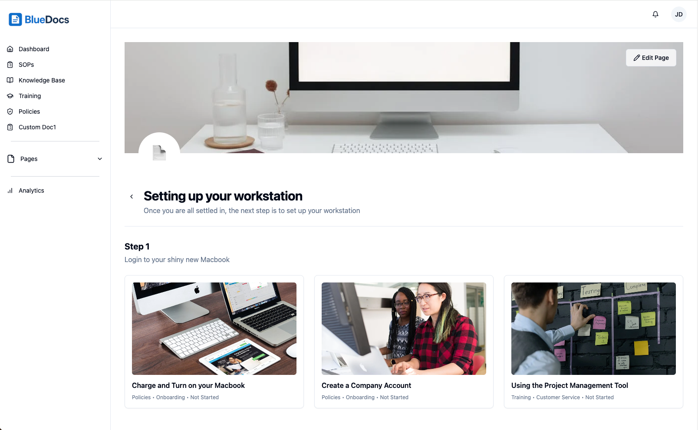The width and height of the screenshot is (698, 430).
Task: Click the page document avatar icon
Action: (x=159, y=153)
